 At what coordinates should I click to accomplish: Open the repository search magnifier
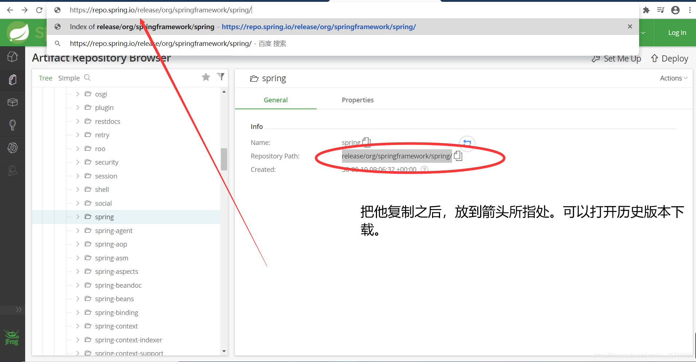coord(87,78)
